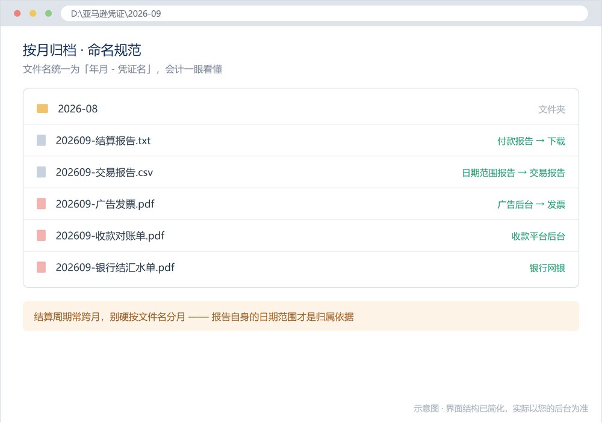Viewport: 602px width, 423px height.
Task: Click the gray file icon for 202609-结算报告.txt
Action: [x=41, y=140]
